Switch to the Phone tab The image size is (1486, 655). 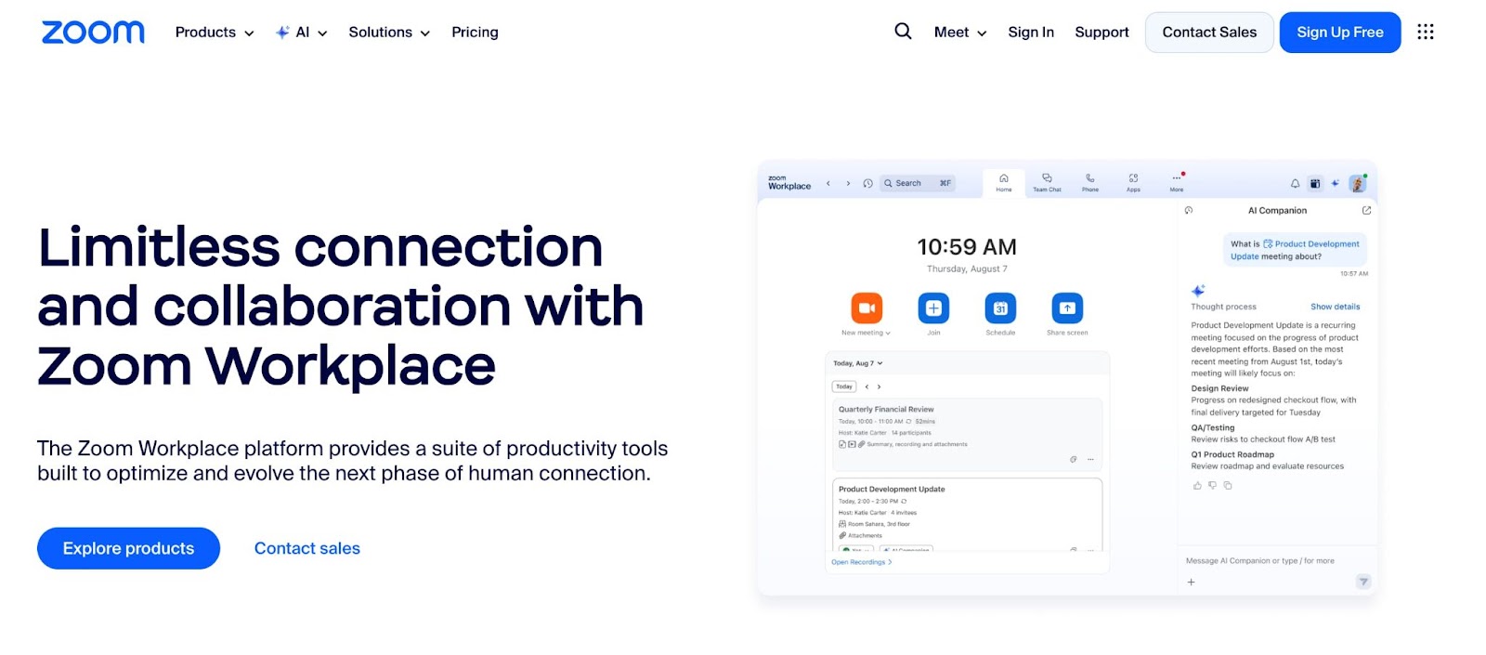click(x=1090, y=183)
